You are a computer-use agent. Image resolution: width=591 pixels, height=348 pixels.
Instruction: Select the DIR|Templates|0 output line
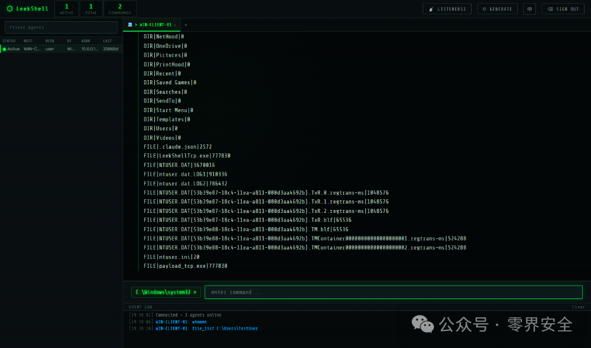[167, 119]
